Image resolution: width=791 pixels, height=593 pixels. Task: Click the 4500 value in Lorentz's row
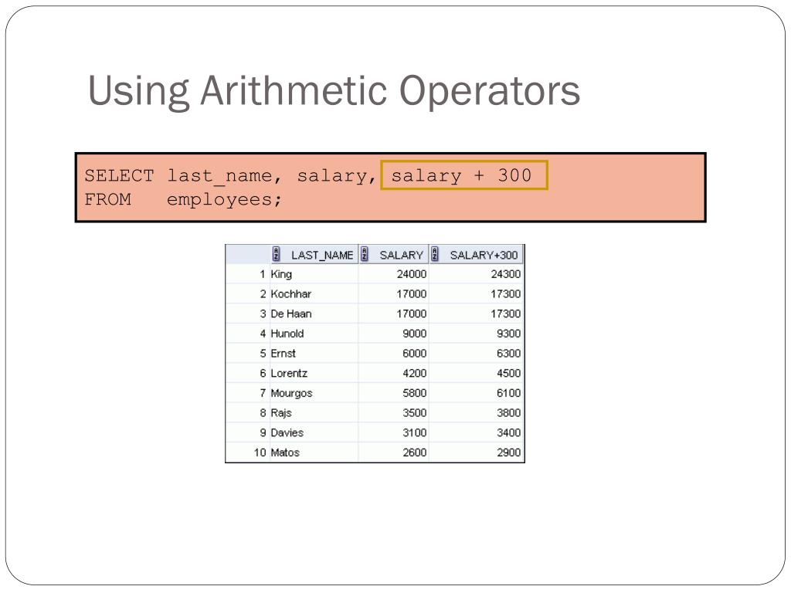[x=508, y=373]
